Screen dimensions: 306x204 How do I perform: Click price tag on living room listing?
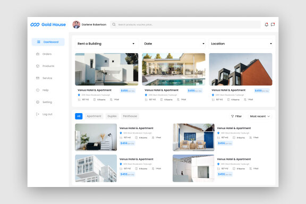click(x=127, y=143)
